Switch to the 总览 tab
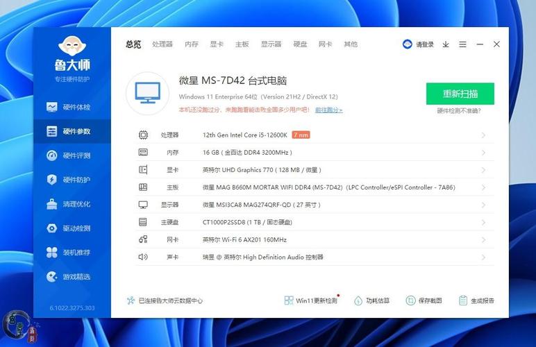This screenshot has height=347, width=536. [x=133, y=44]
